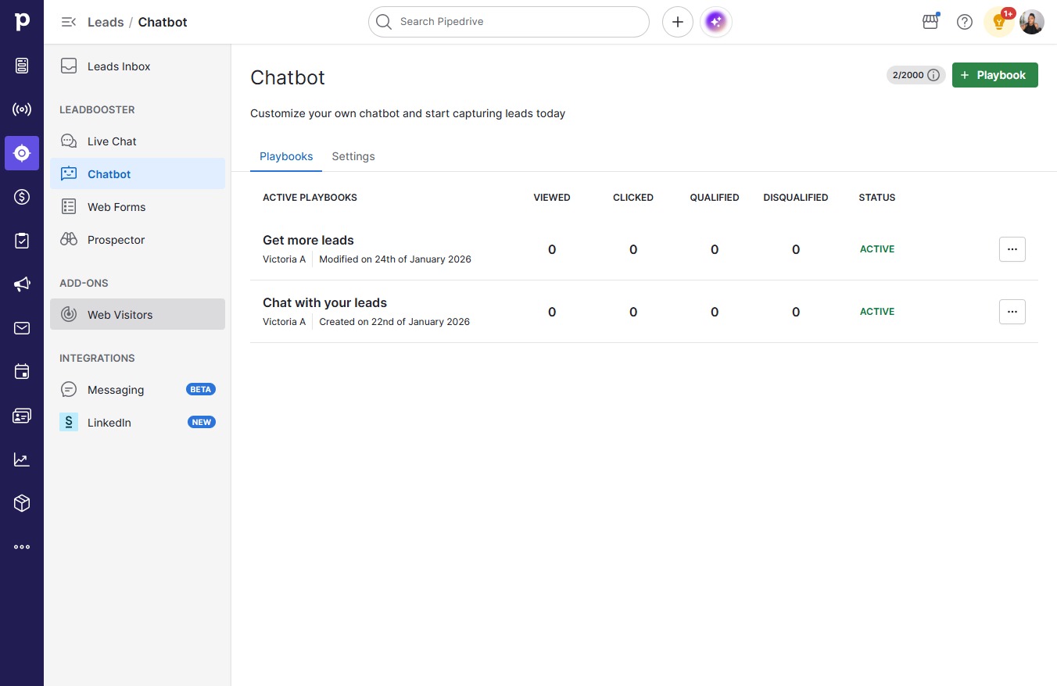Screen dimensions: 1057x686
Task: Click the CLICKED column header
Action: click(633, 198)
